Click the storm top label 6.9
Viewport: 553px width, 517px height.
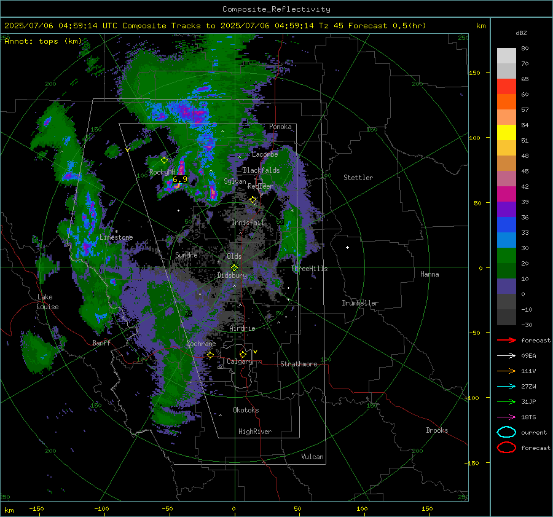pos(180,180)
